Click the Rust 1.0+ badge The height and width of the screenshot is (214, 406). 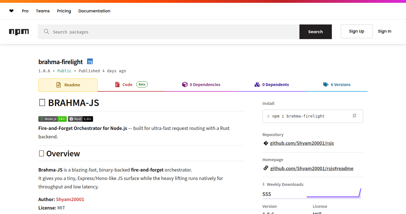80,119
